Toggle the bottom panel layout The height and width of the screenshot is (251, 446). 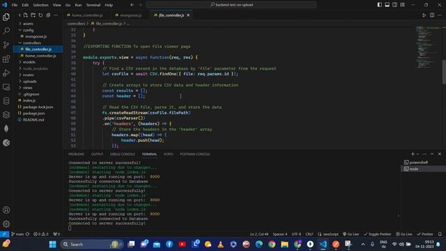click(387, 5)
